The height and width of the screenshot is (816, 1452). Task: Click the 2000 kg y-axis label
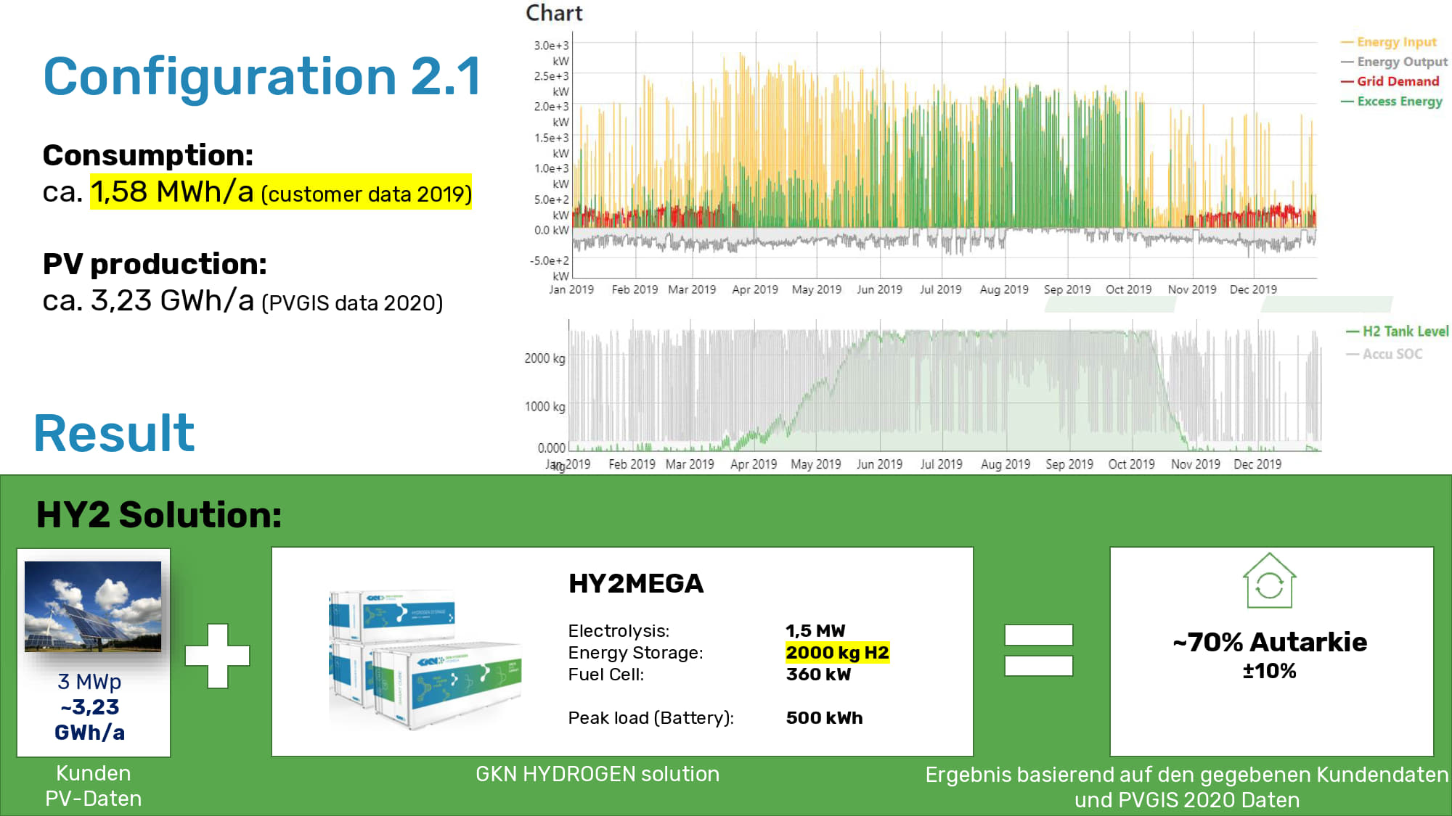[544, 358]
